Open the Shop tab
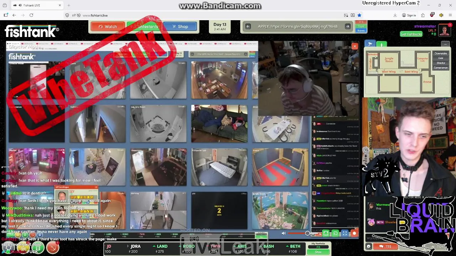 tap(180, 27)
